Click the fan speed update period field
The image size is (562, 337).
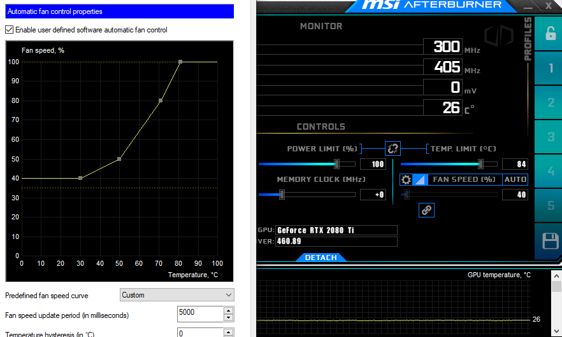click(x=200, y=313)
